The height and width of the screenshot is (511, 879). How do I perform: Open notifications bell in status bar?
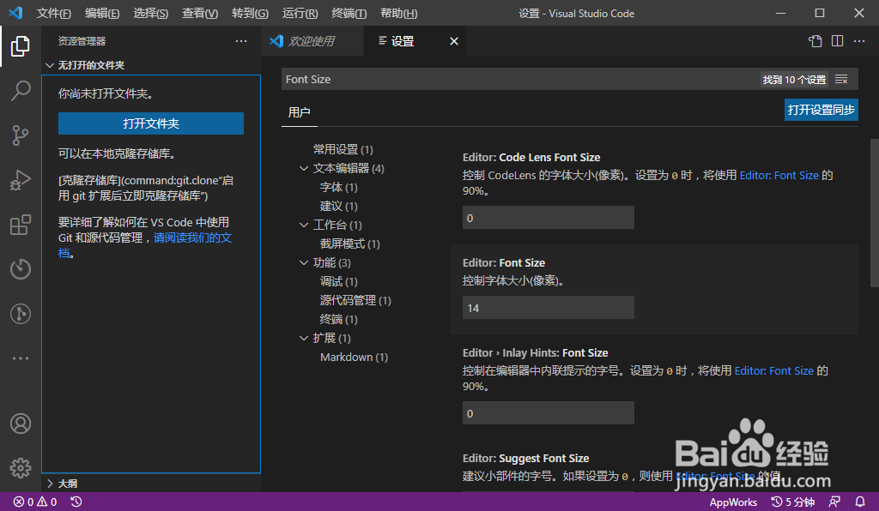pyautogui.click(x=860, y=502)
